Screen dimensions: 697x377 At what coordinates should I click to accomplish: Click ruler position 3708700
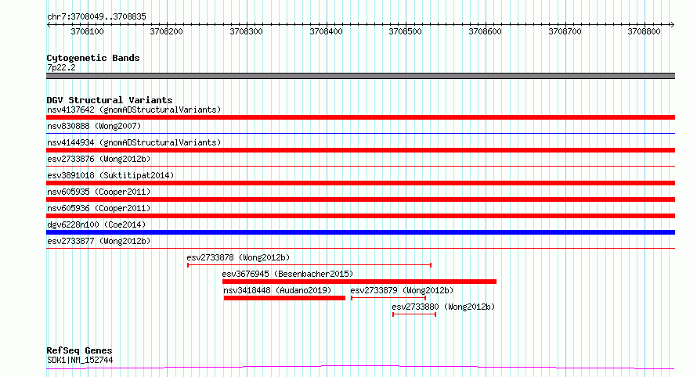pyautogui.click(x=565, y=31)
